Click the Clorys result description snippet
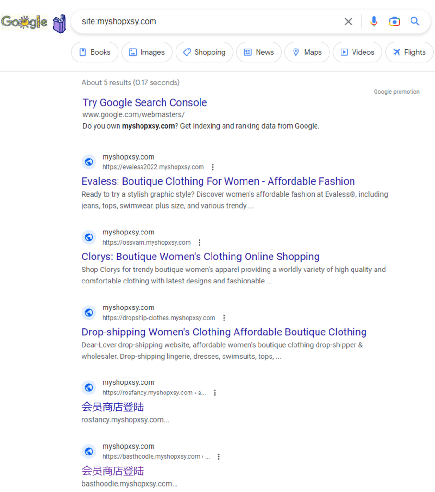This screenshot has width=435, height=492. (x=234, y=275)
